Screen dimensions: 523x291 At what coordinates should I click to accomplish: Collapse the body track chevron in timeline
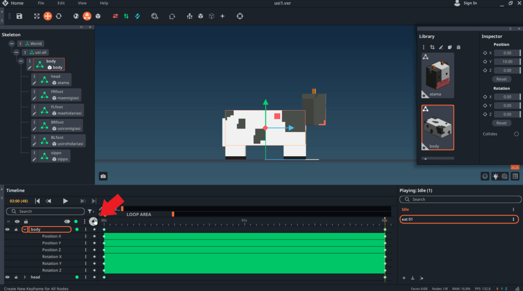click(25, 229)
